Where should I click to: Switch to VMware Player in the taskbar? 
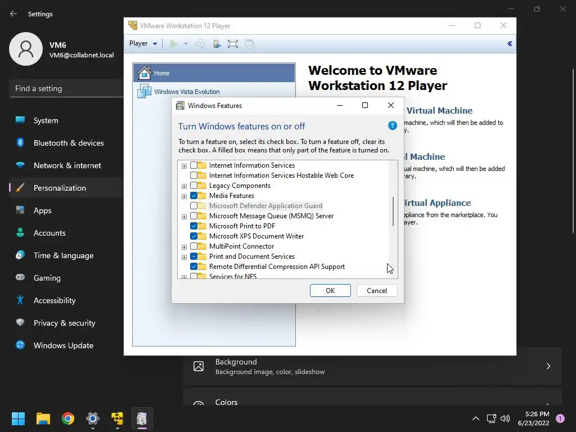pos(117,418)
